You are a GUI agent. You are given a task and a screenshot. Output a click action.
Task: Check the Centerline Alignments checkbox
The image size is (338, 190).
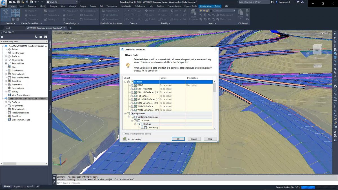(135, 117)
